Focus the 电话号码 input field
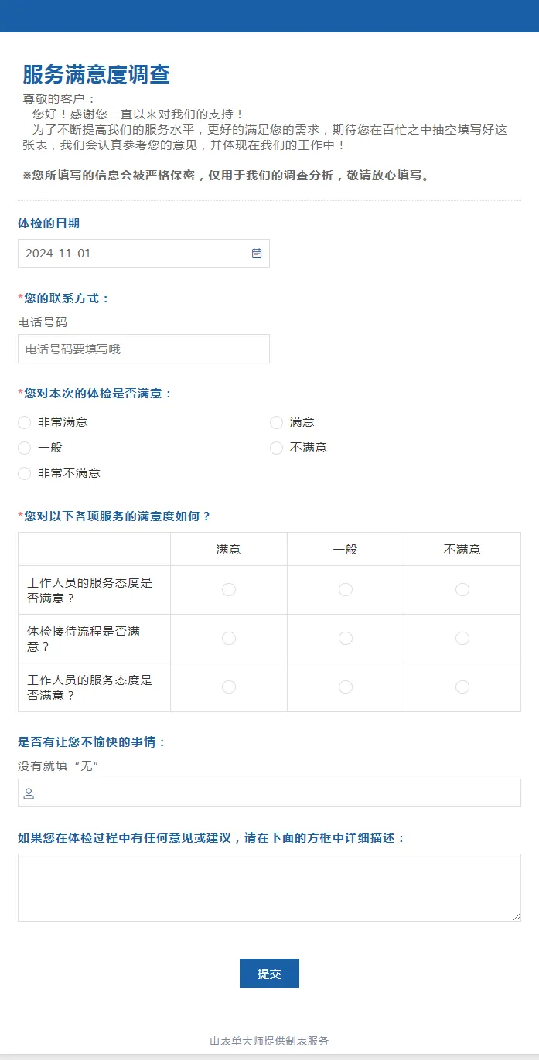Viewport: 539px width, 1060px height. click(144, 349)
